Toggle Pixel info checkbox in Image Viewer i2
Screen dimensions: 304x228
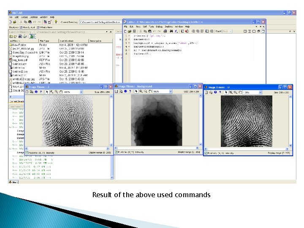click(206, 153)
